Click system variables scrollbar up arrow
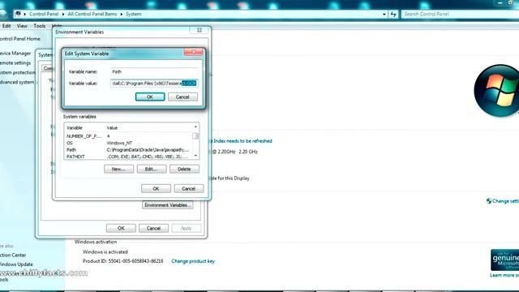The image size is (519, 292). point(195,127)
